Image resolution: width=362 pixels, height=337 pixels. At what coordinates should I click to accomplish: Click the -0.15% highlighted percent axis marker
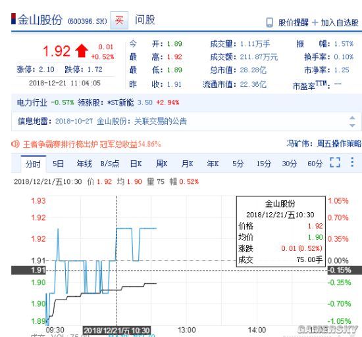click(344, 270)
